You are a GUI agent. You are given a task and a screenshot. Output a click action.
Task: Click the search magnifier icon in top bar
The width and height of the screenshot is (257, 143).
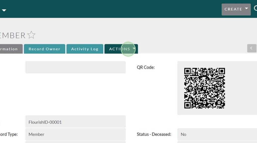click(x=255, y=8)
